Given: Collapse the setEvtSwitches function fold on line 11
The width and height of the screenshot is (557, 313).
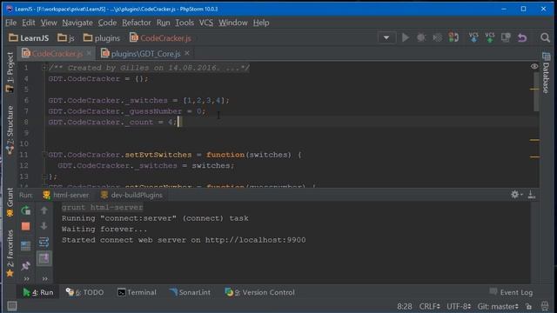Looking at the screenshot, I should coord(44,155).
